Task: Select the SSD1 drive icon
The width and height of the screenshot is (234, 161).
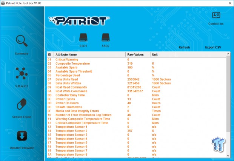Action: [x=83, y=37]
